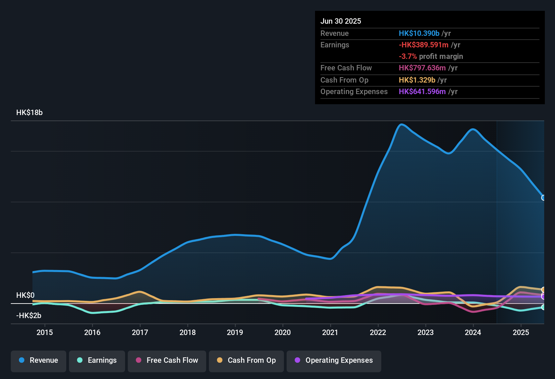The height and width of the screenshot is (379, 555).
Task: Click the Cash From Op legend button
Action: [246, 360]
